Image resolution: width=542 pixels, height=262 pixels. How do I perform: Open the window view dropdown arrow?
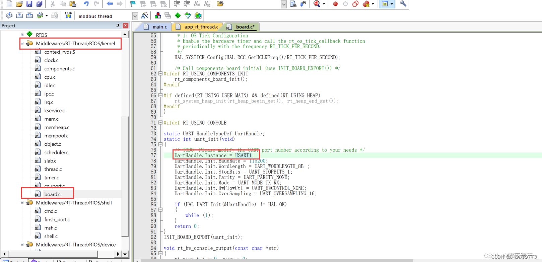[x=392, y=4]
